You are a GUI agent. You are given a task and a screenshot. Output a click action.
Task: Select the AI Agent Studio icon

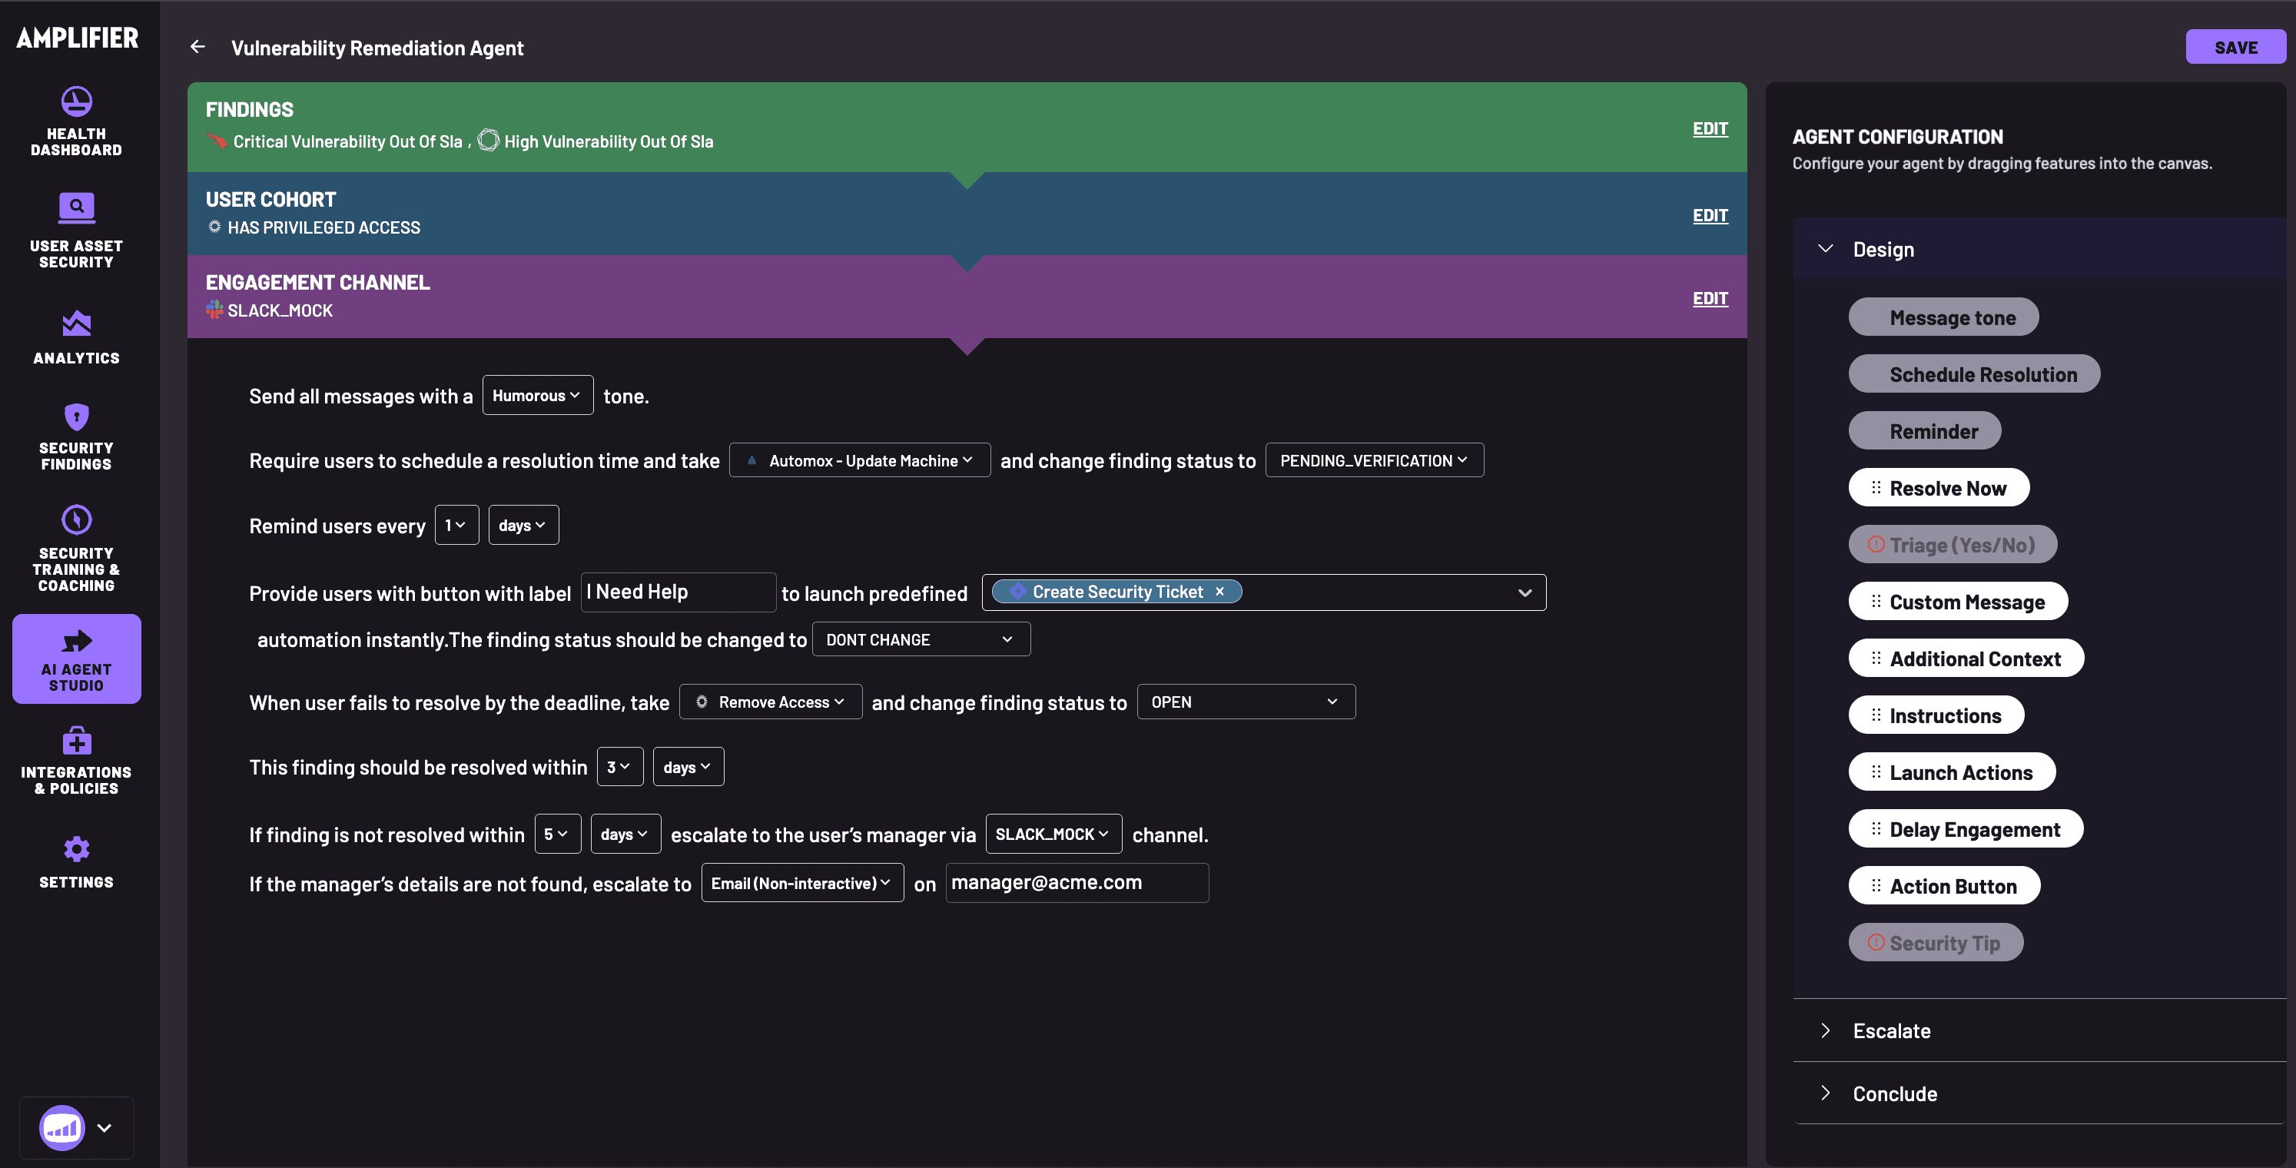pos(76,658)
